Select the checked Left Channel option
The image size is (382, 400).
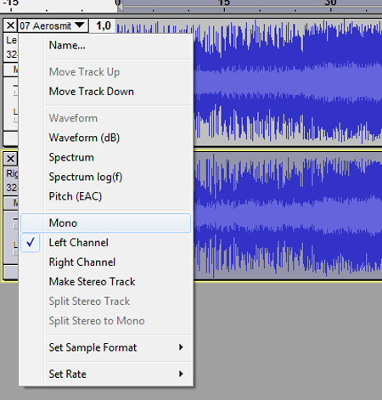point(106,243)
